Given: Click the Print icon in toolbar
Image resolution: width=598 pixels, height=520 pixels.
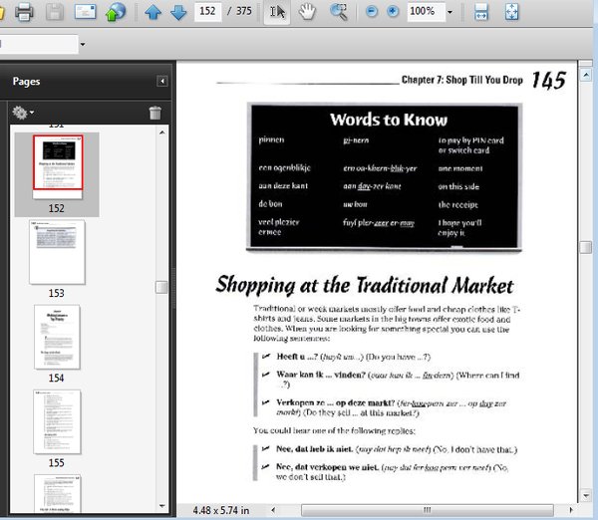Looking at the screenshot, I should click(25, 12).
